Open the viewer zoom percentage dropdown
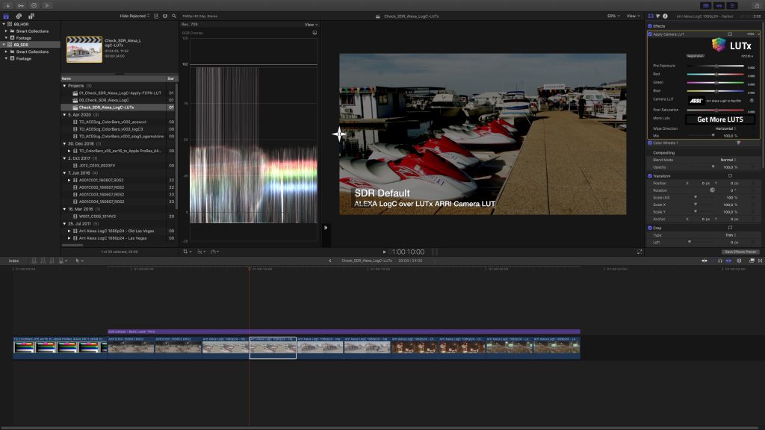 tap(613, 16)
